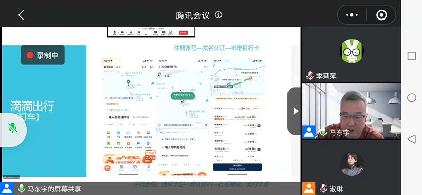Click the 注册账号—实名认证—绑定银行卡 heading text
The height and width of the screenshot is (195, 422).
pos(217,48)
